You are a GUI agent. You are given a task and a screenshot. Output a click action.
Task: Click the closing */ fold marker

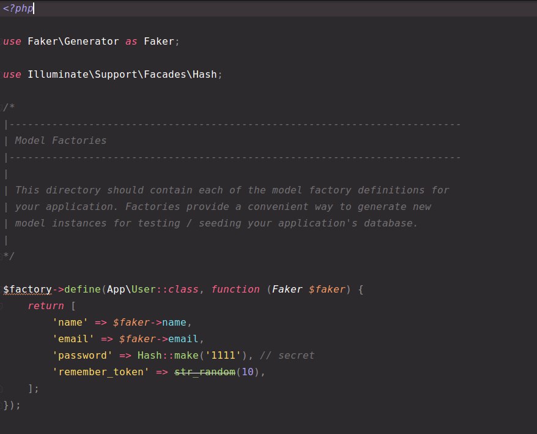click(1, 256)
